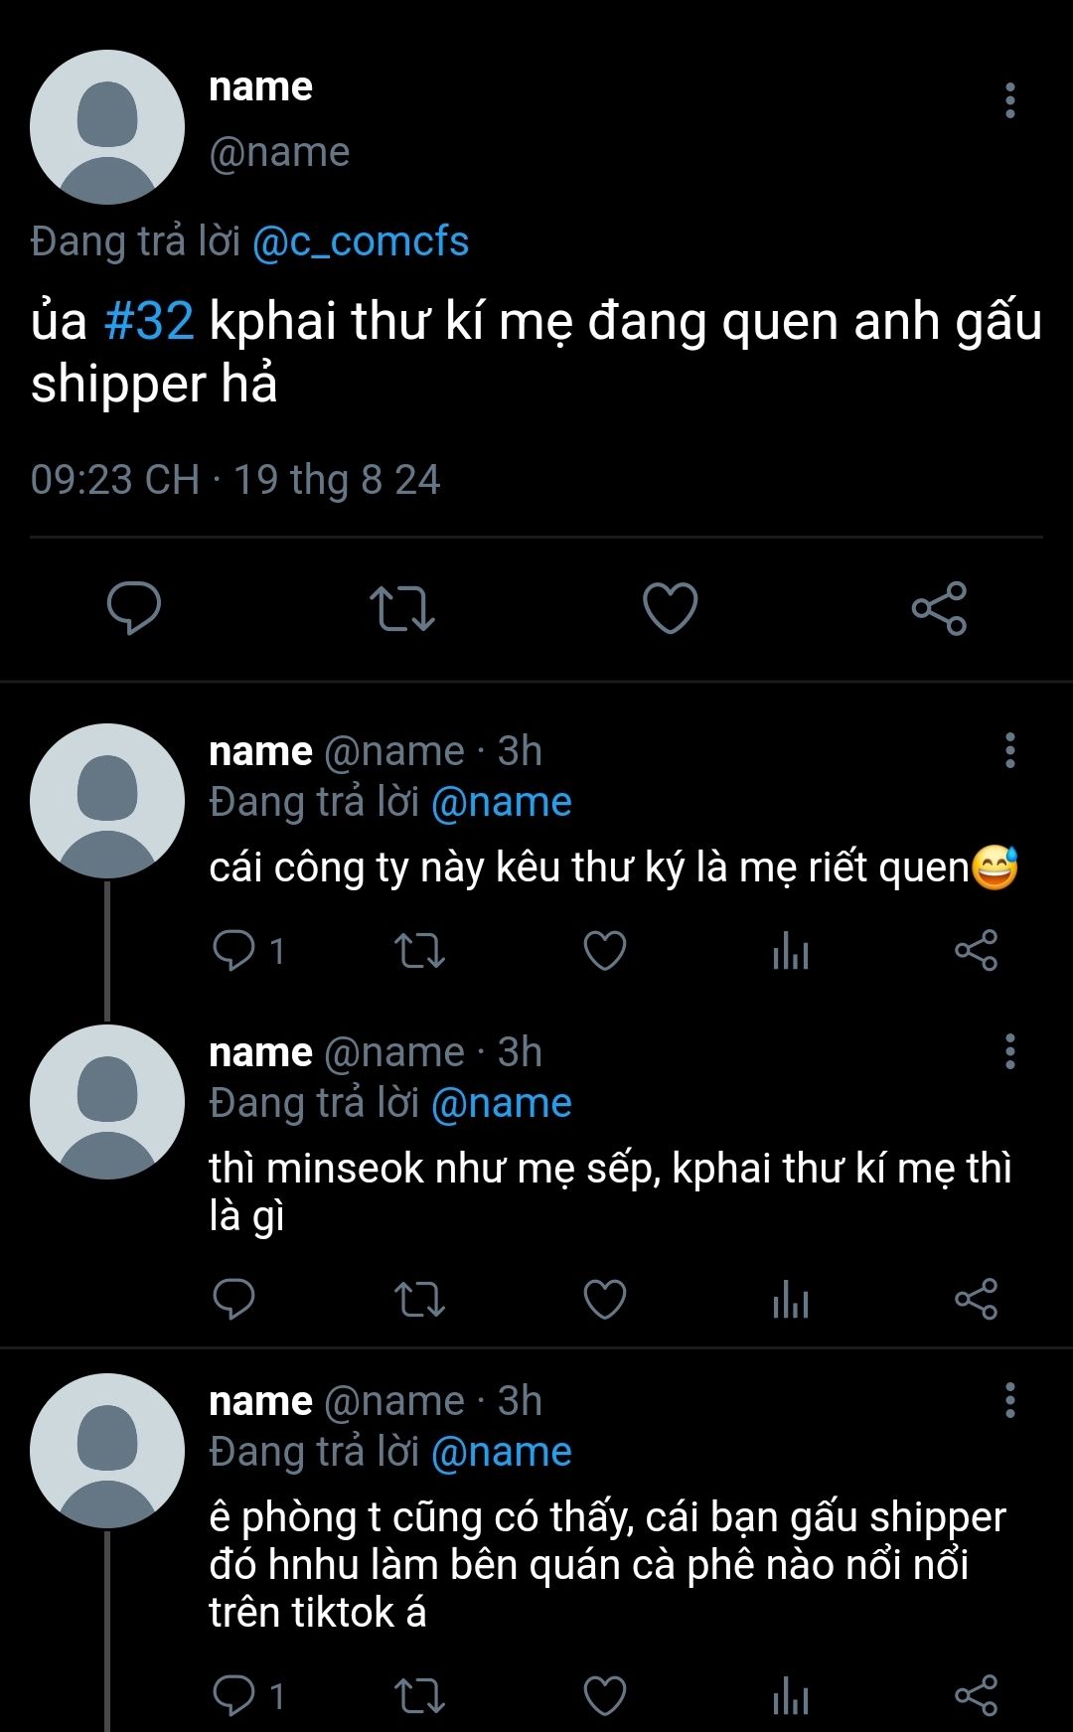Reply to the 'cái công ty này' comment
The width and height of the screenshot is (1073, 1732).
click(234, 951)
